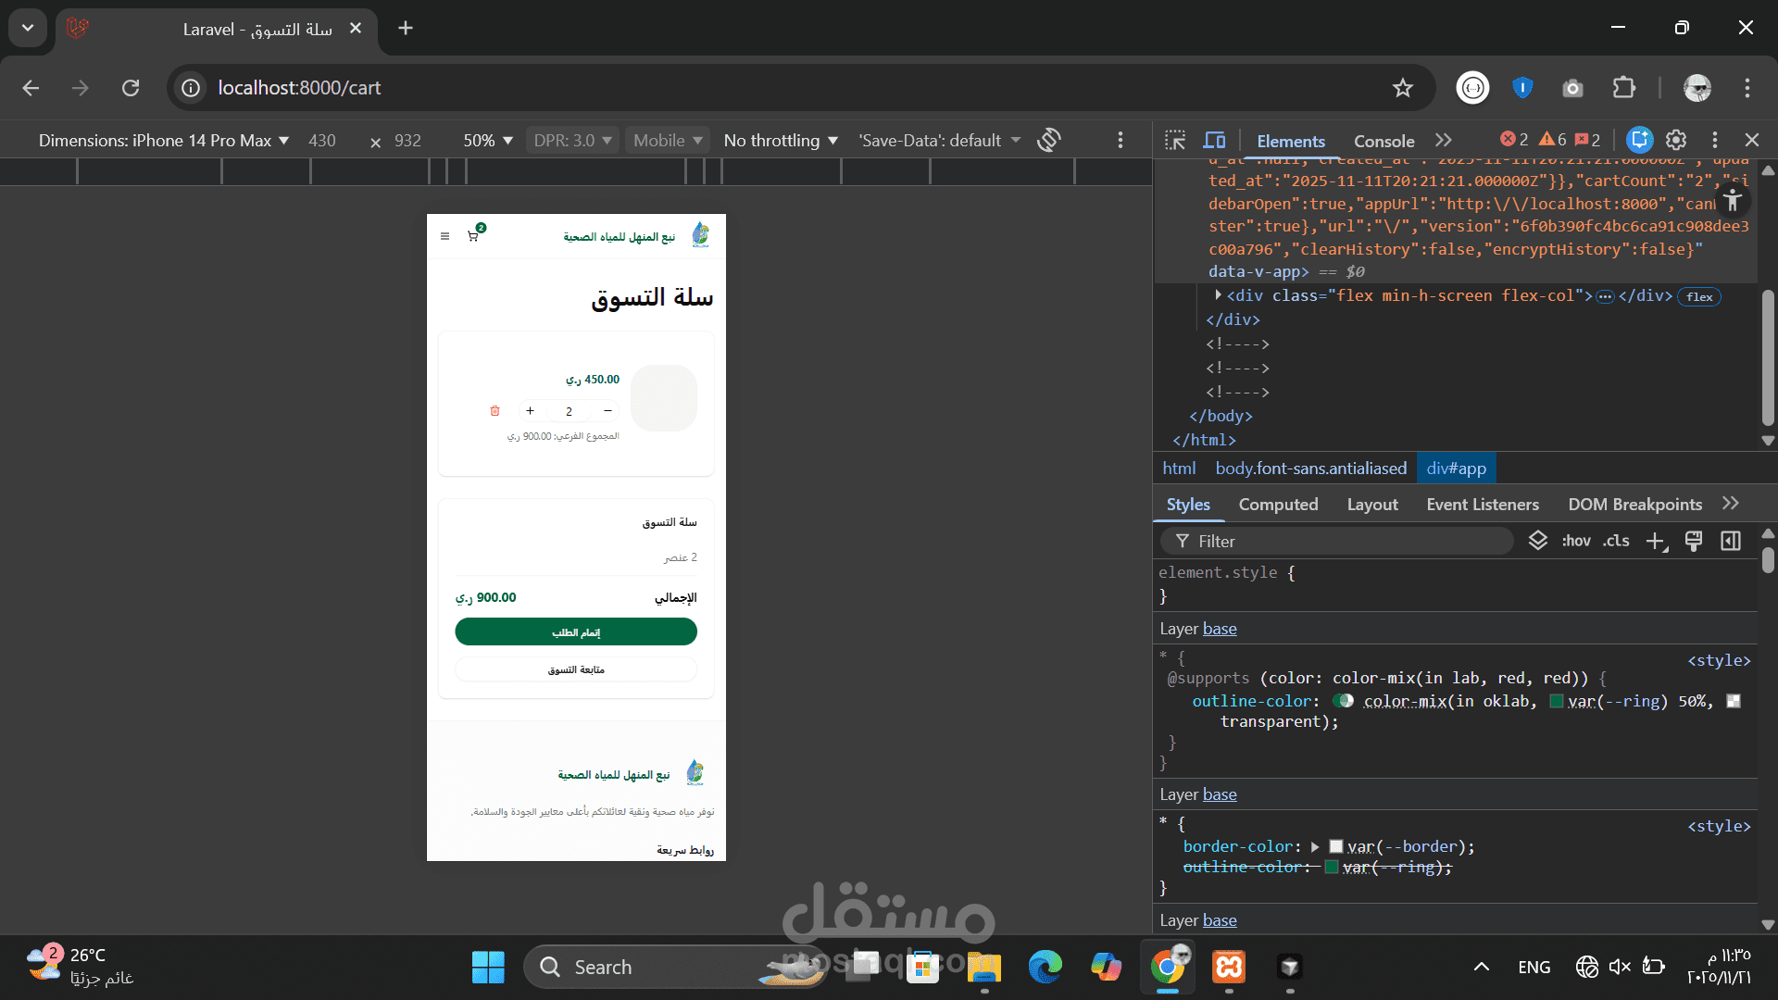Switch to the Computed tab
This screenshot has height=1000, width=1778.
click(1278, 505)
